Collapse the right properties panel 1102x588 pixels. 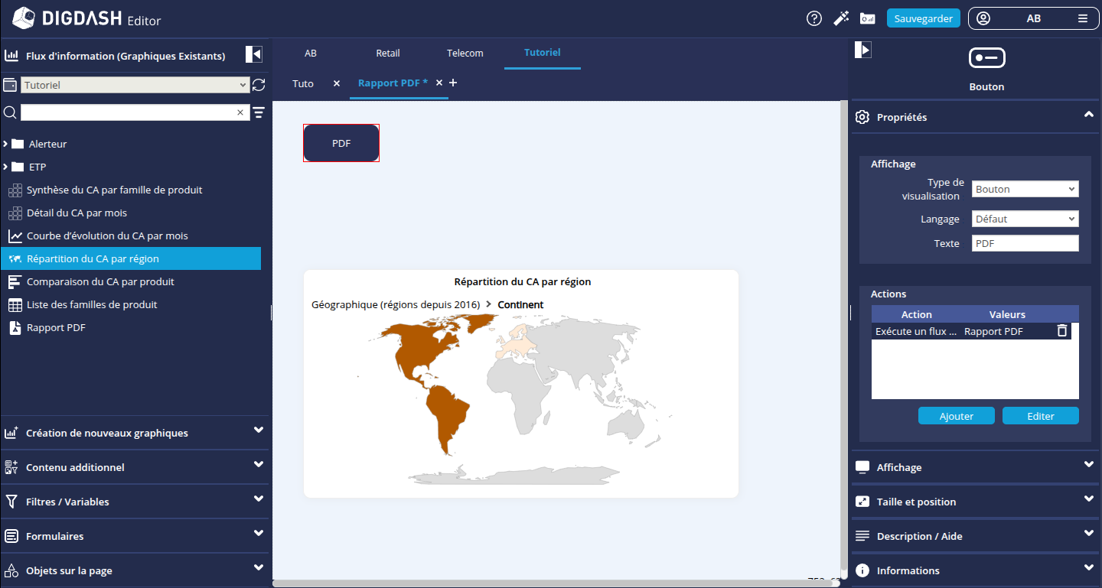coord(862,50)
